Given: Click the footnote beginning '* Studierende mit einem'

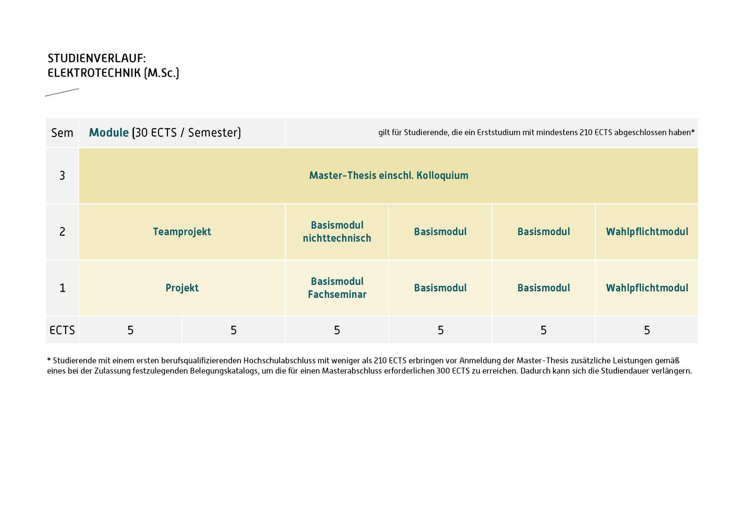Looking at the screenshot, I should (363, 360).
